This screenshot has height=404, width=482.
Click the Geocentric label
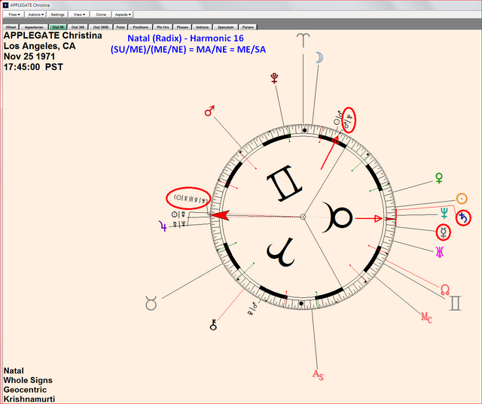point(25,390)
